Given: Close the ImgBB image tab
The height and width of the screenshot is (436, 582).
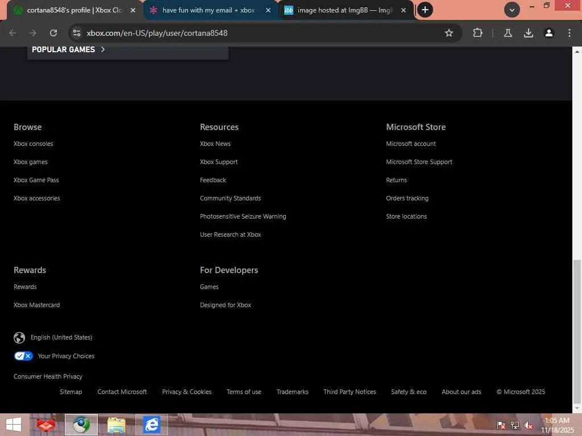Looking at the screenshot, I should (x=404, y=10).
